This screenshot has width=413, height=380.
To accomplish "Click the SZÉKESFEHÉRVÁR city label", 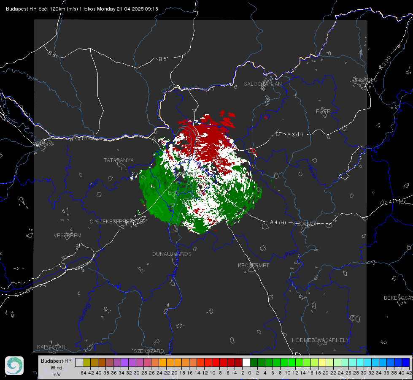I will coord(120,222).
